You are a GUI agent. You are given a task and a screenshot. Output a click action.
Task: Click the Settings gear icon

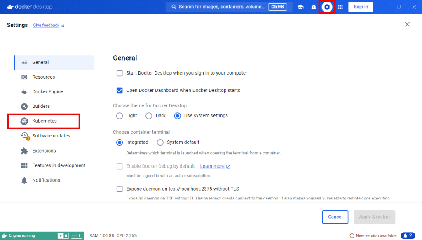click(x=327, y=7)
